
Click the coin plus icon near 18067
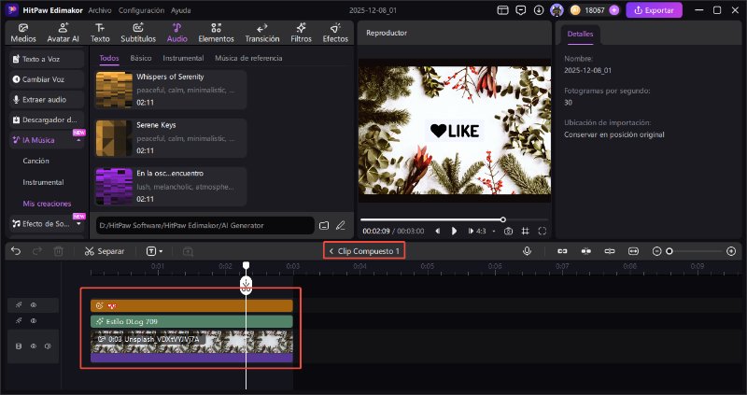[x=614, y=10]
